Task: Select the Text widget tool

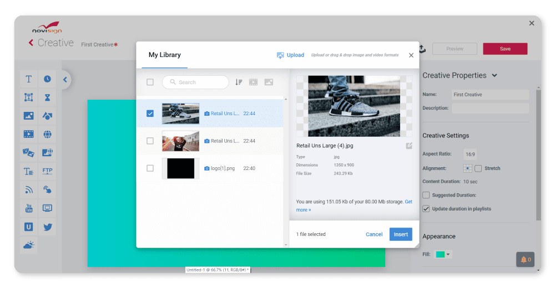Action: coord(29,79)
